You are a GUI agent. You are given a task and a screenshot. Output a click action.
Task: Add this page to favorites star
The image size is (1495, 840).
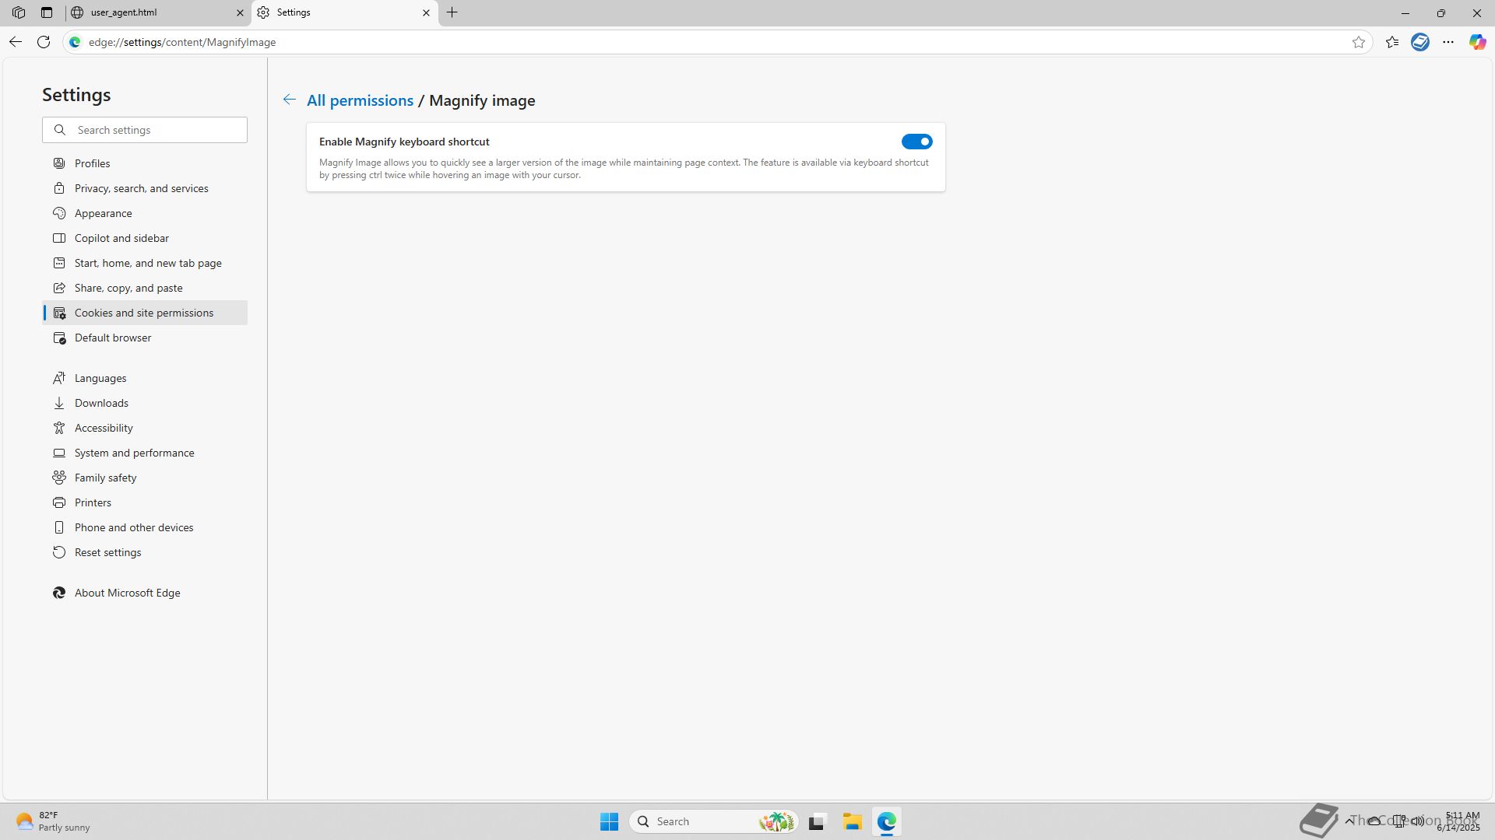[1359, 42]
